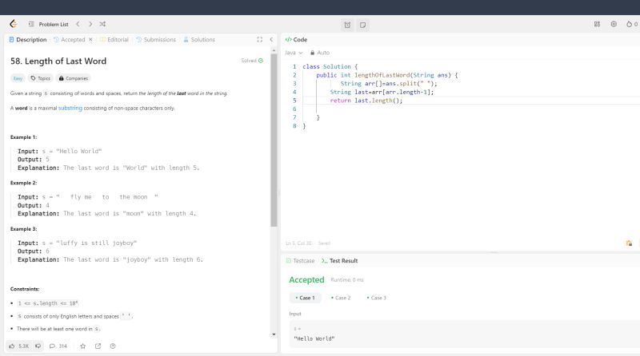Image resolution: width=640 pixels, height=356 pixels.
Task: Start the timer alarm clock icon
Action: (x=347, y=25)
